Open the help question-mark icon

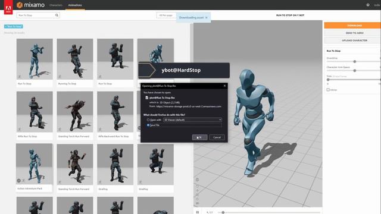click(x=368, y=5)
